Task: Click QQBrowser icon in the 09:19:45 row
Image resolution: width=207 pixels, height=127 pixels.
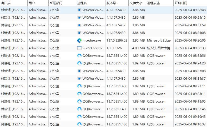Action: tap(79, 117)
